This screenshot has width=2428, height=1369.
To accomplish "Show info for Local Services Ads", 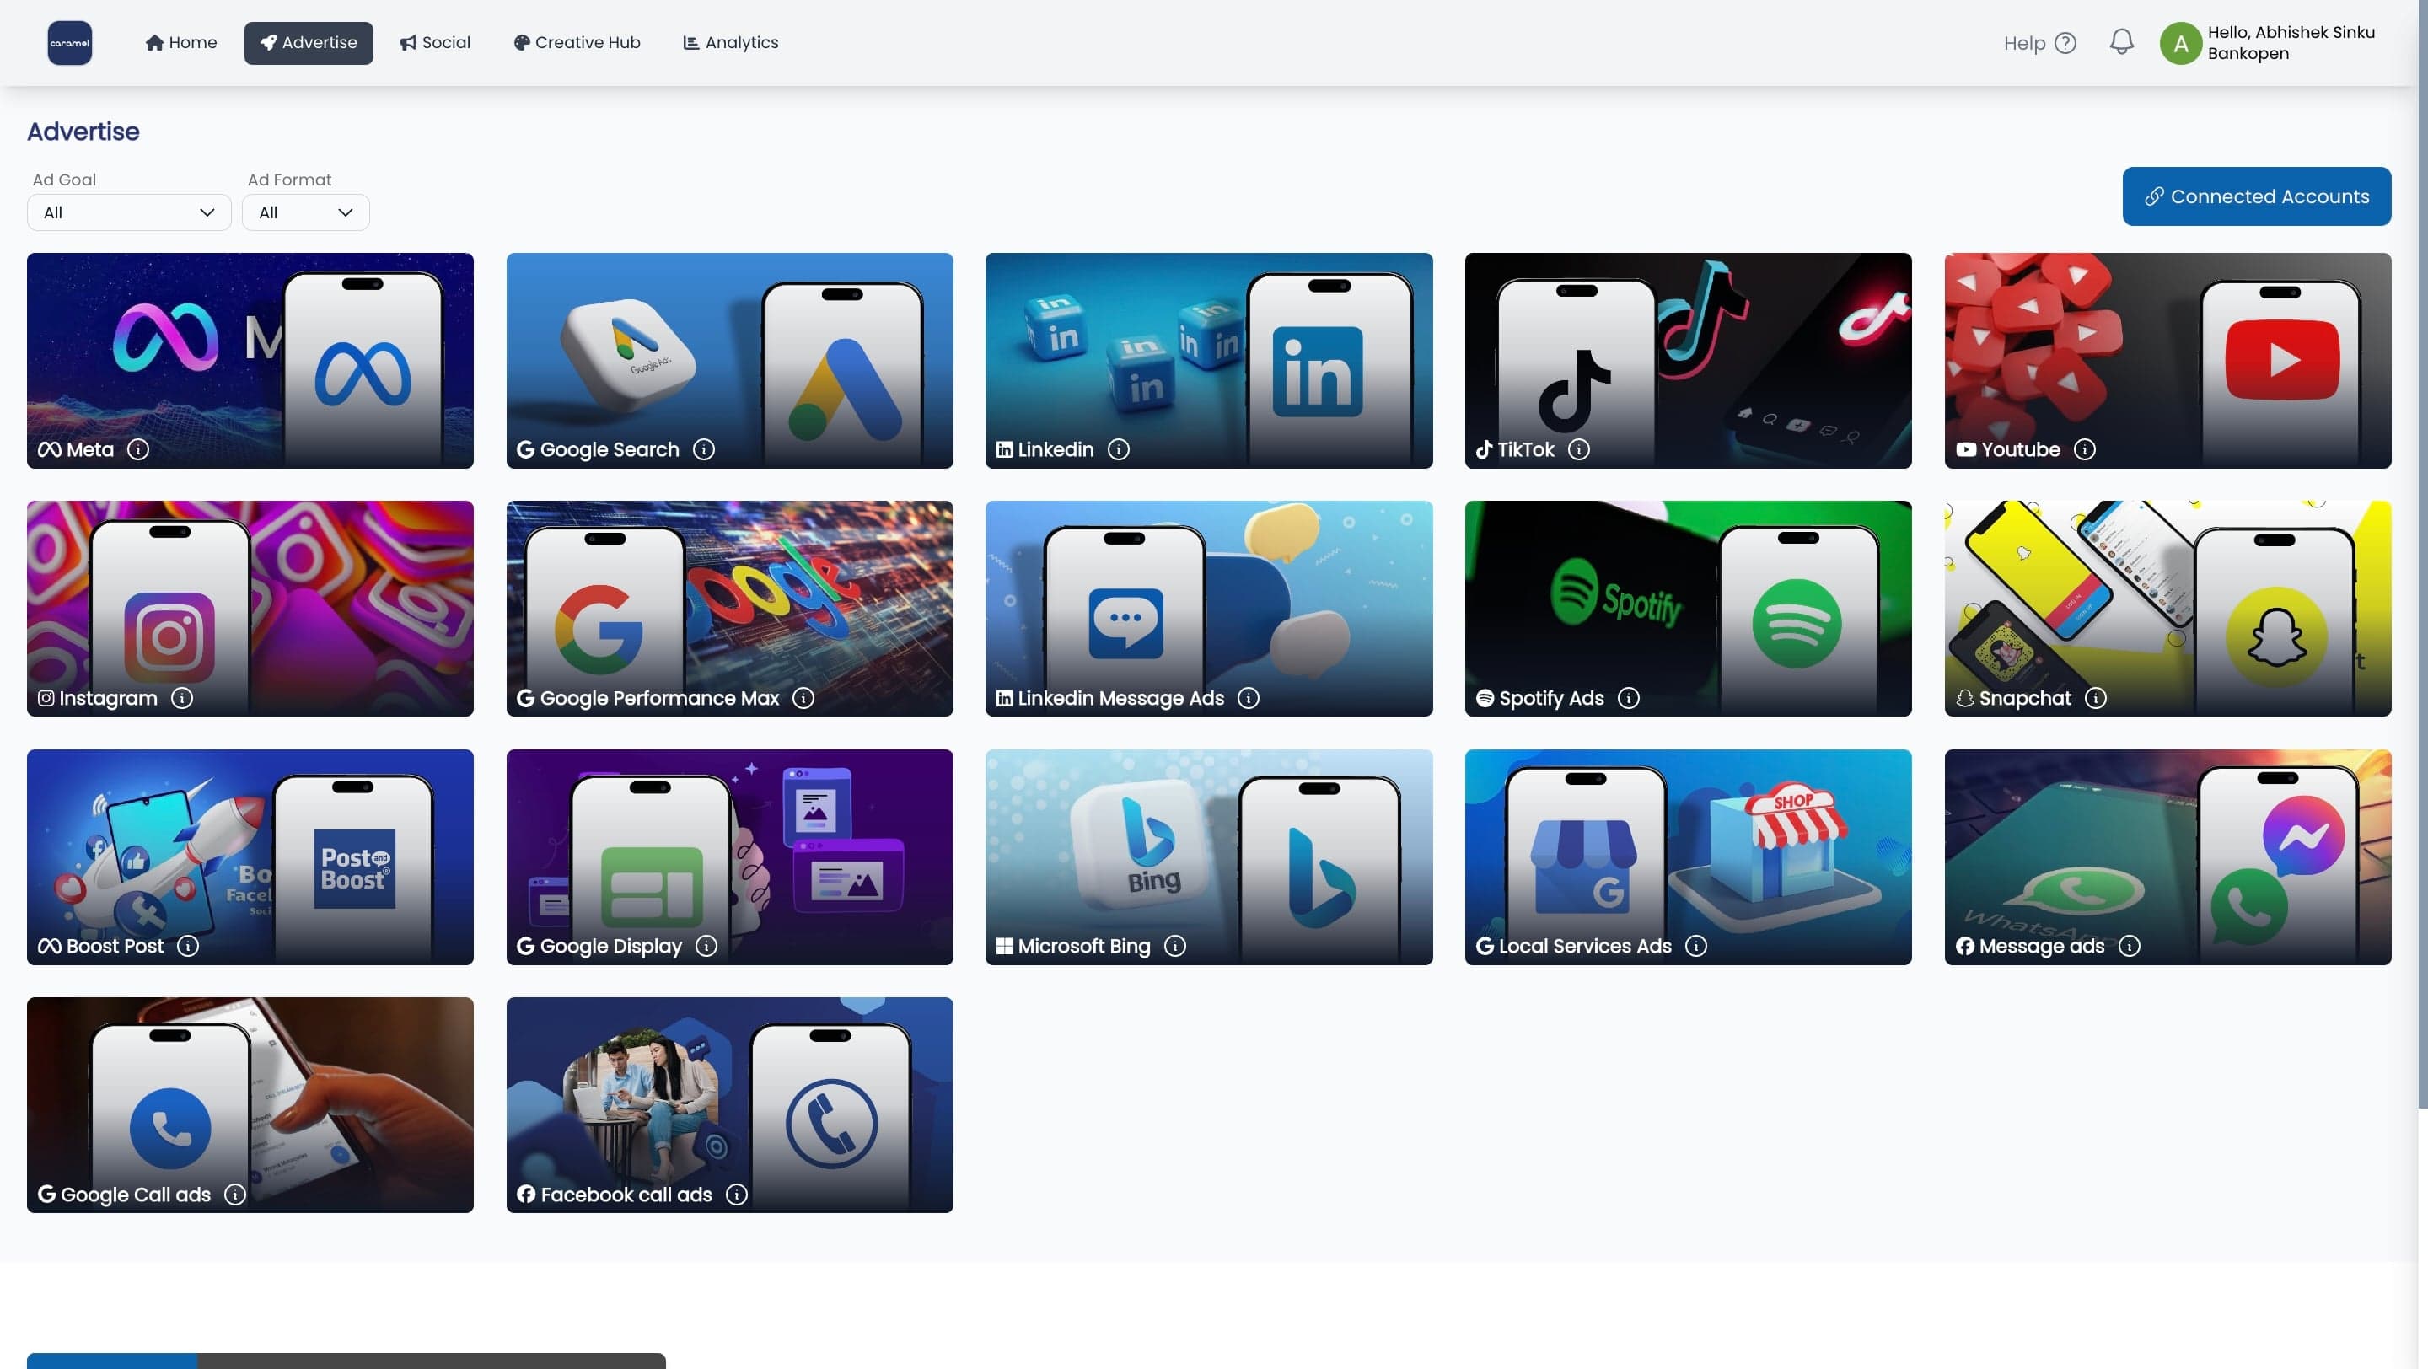I will tap(1695, 946).
